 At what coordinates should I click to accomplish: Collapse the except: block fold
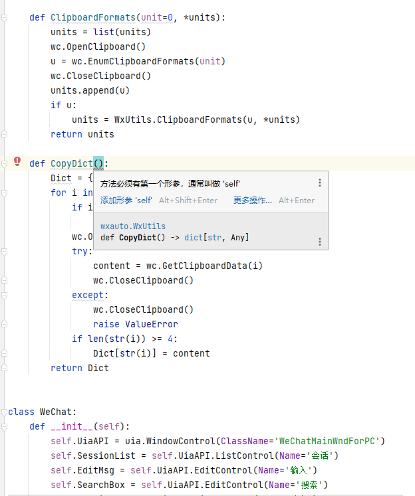coord(4,295)
